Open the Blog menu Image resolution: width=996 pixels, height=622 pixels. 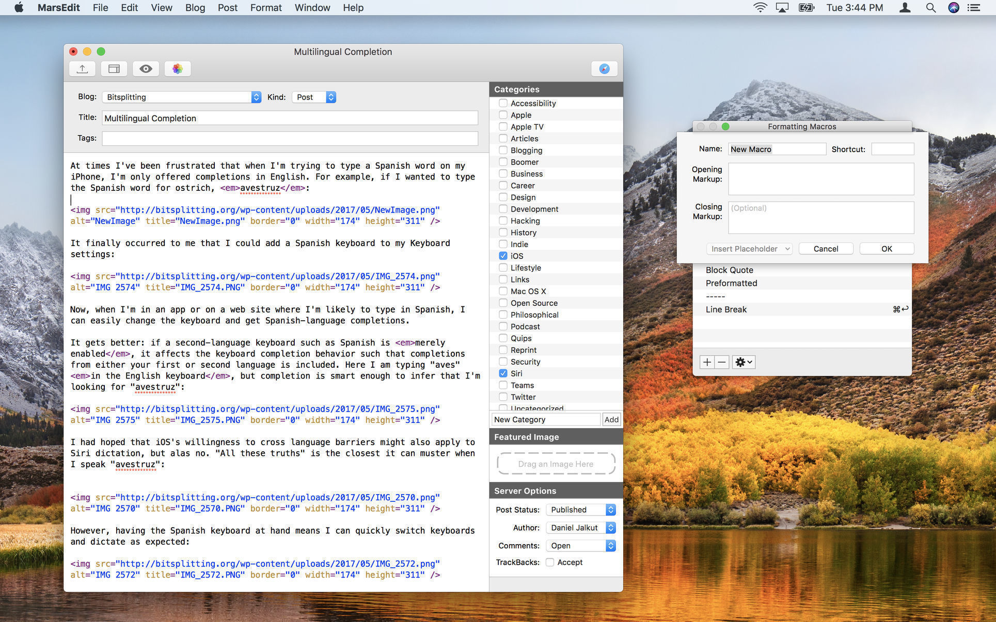click(195, 8)
